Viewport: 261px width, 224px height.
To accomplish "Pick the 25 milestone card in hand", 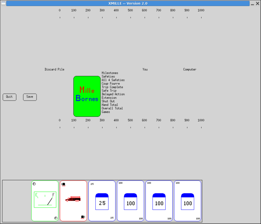I will point(102,201).
